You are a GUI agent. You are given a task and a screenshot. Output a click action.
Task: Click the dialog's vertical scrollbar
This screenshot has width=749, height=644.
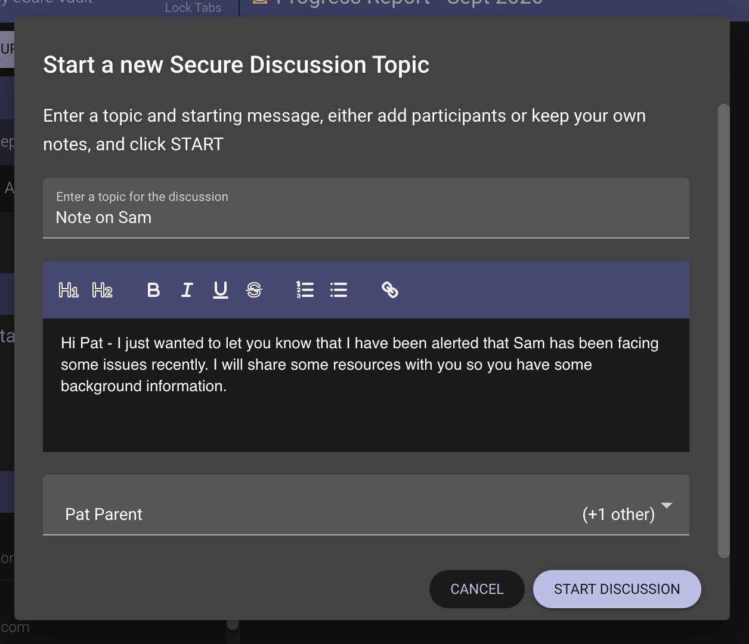(723, 331)
